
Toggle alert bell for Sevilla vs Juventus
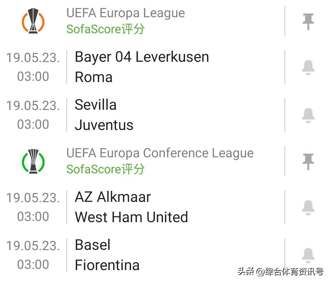coord(308,116)
